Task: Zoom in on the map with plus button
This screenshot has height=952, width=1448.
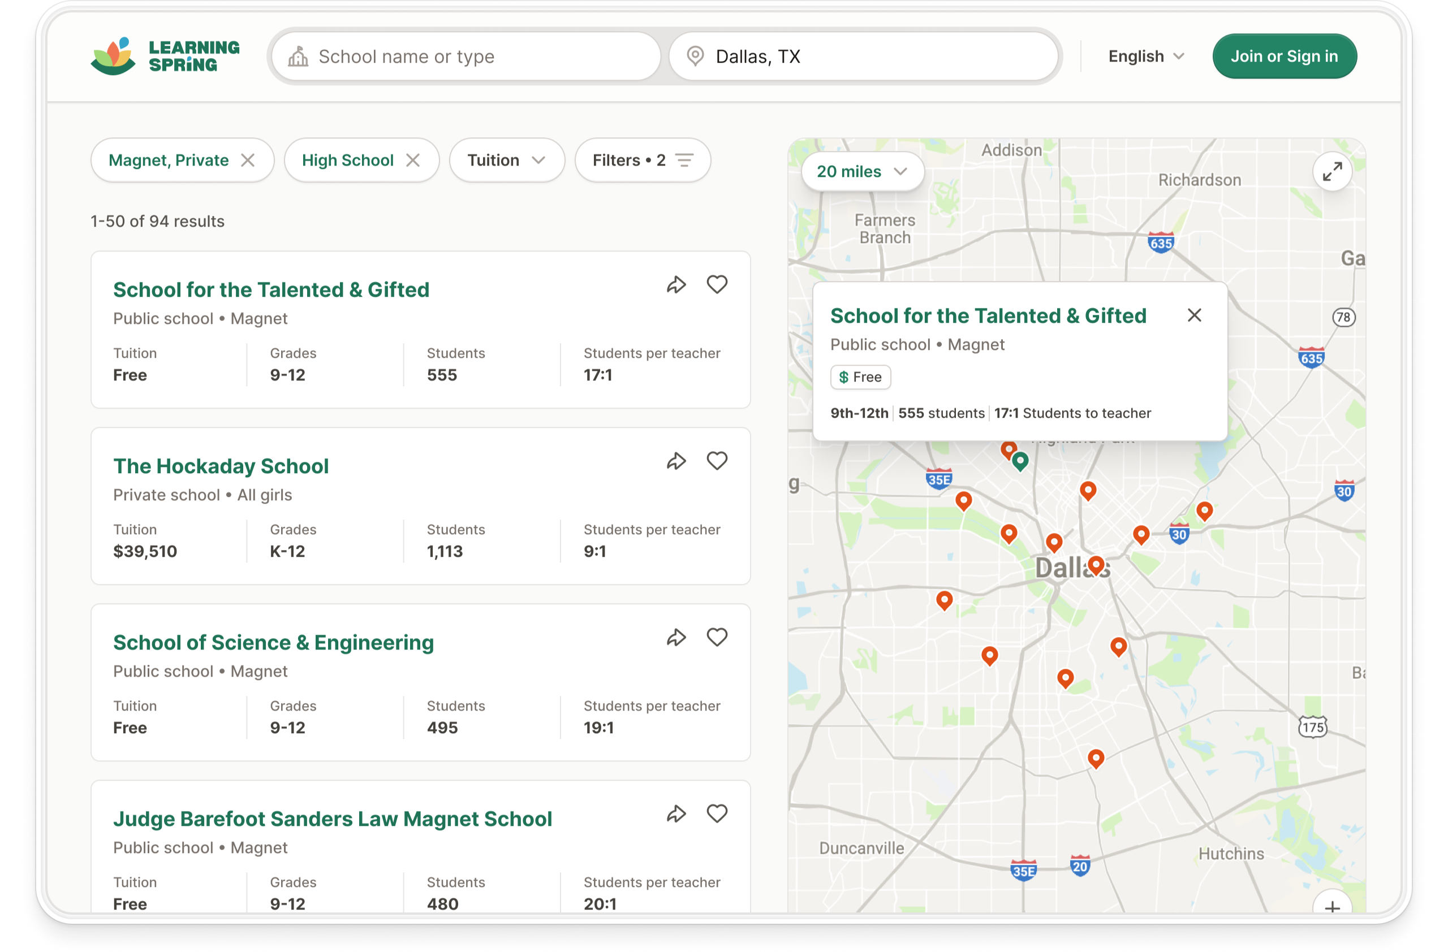Action: pyautogui.click(x=1332, y=906)
